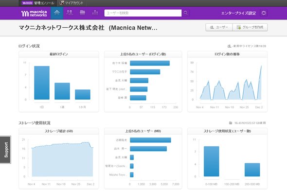The width and height of the screenshot is (287, 191).
Task: Open the home dashboard icon
Action: (x=57, y=13)
